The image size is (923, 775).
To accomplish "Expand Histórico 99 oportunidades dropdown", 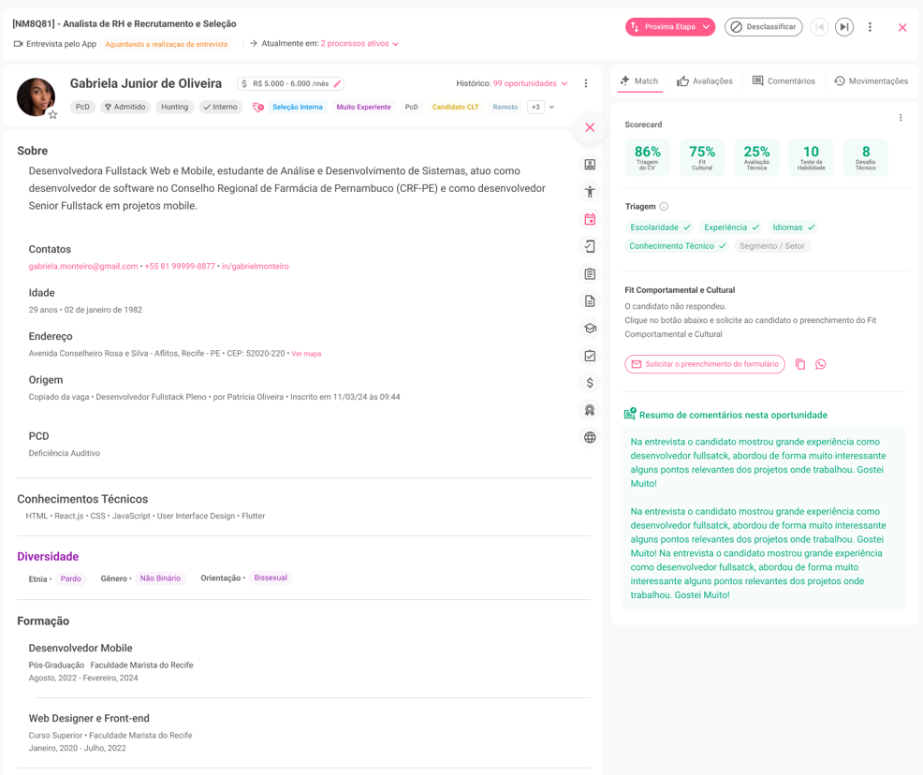I will point(530,84).
